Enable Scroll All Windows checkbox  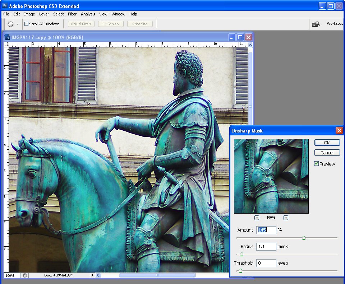click(x=26, y=24)
